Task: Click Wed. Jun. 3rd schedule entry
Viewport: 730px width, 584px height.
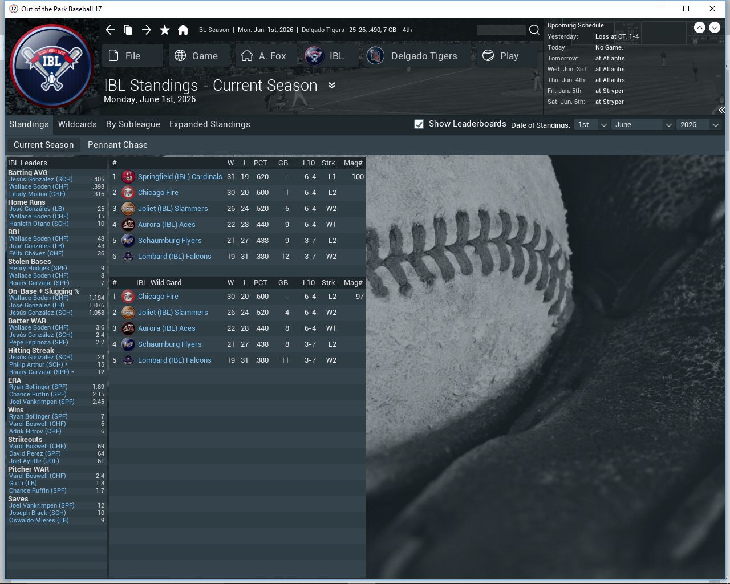Action: (586, 69)
